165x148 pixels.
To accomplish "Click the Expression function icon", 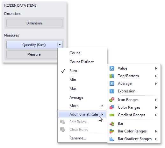I will (x=112, y=91).
